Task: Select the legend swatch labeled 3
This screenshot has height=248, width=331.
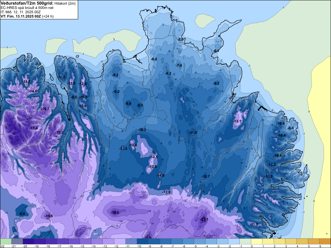Action: coord(291,241)
